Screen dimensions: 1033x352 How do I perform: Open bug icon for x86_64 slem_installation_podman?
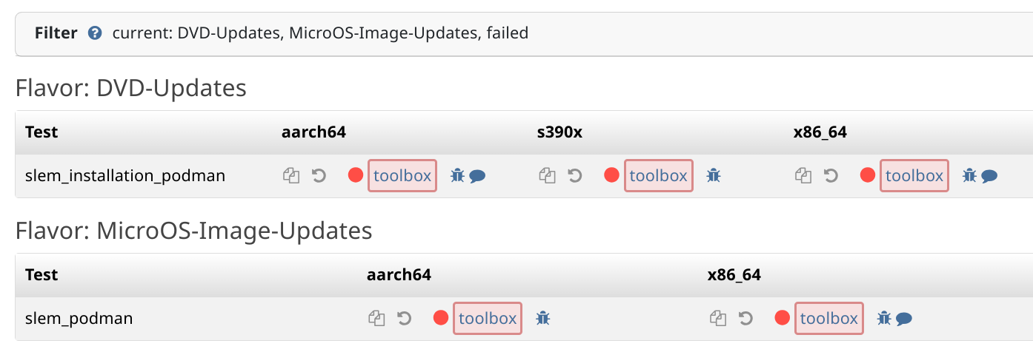[969, 176]
